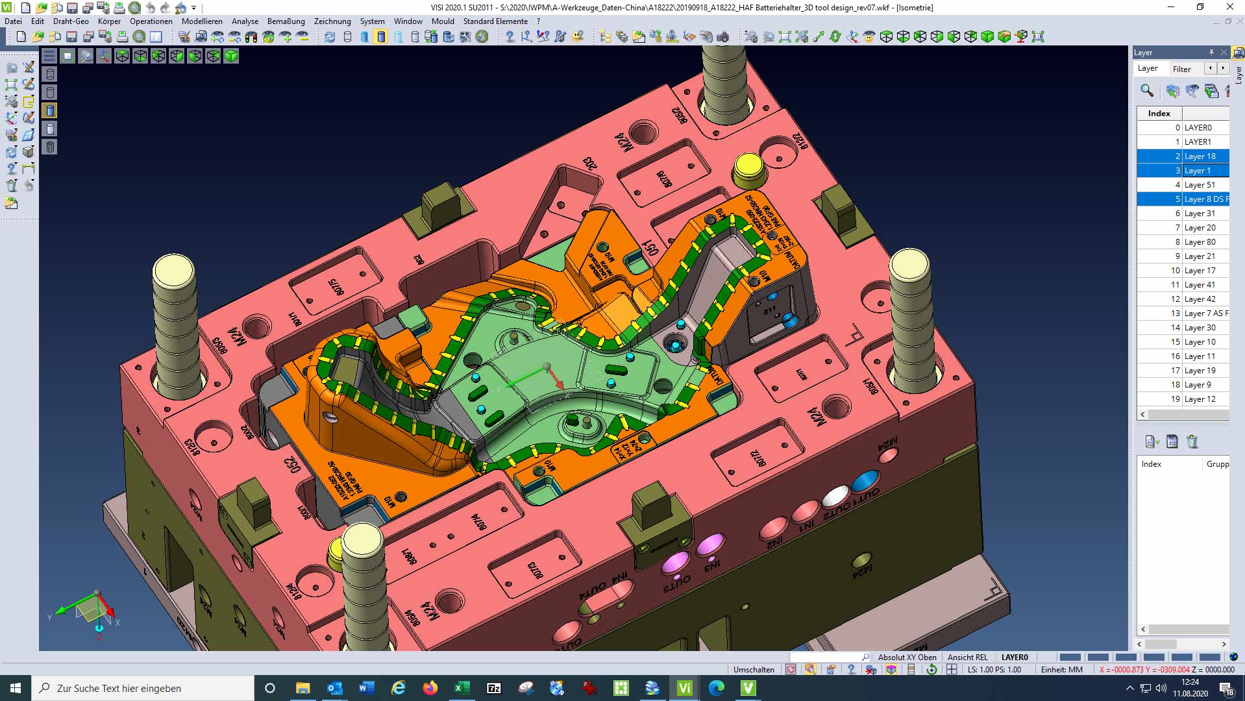Click the trash bin icon in Layer panel

[x=1192, y=442]
